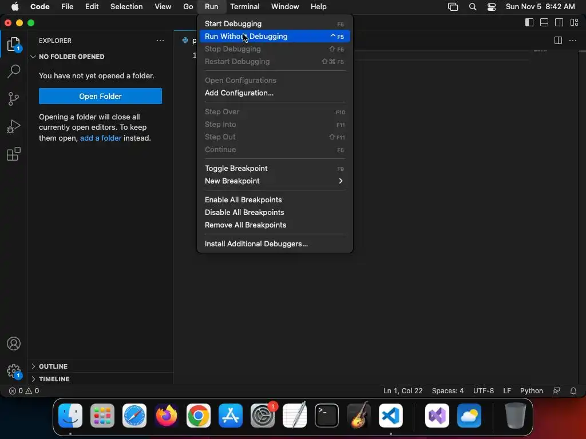Open the New Breakpoint submenu
The width and height of the screenshot is (586, 439).
coord(275,181)
